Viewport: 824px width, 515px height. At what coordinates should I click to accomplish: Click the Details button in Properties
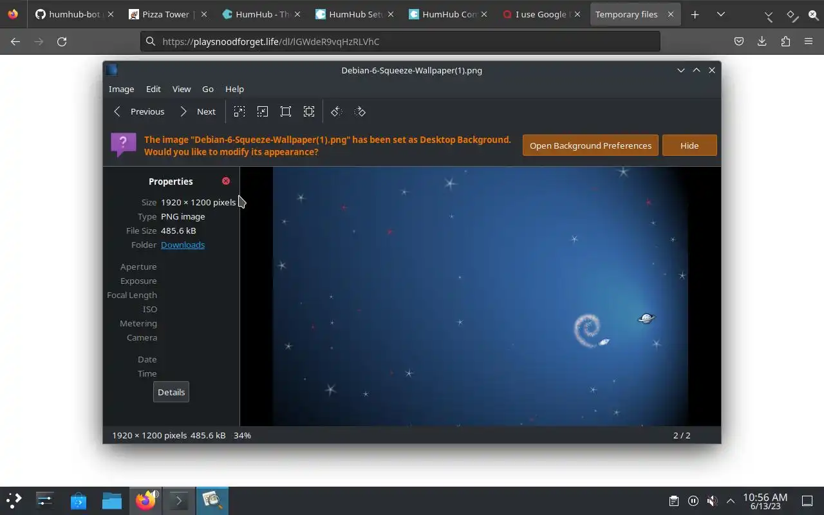[x=171, y=392]
